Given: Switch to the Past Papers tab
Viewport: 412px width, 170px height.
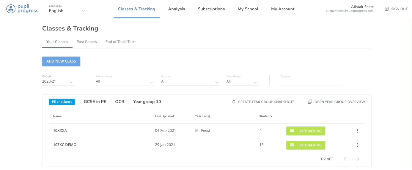Looking at the screenshot, I should (x=87, y=42).
